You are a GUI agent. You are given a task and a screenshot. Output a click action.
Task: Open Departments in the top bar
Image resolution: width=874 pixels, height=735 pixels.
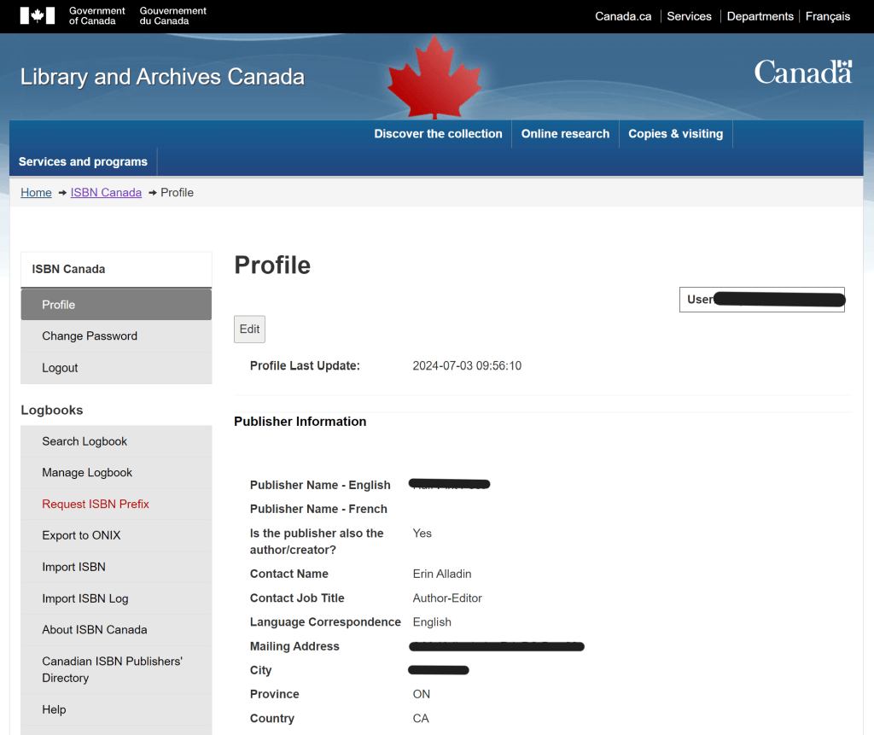click(x=760, y=16)
